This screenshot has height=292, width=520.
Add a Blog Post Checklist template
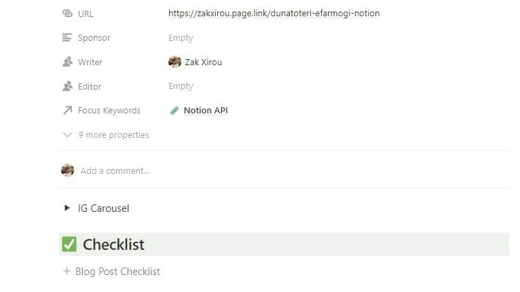pyautogui.click(x=117, y=272)
